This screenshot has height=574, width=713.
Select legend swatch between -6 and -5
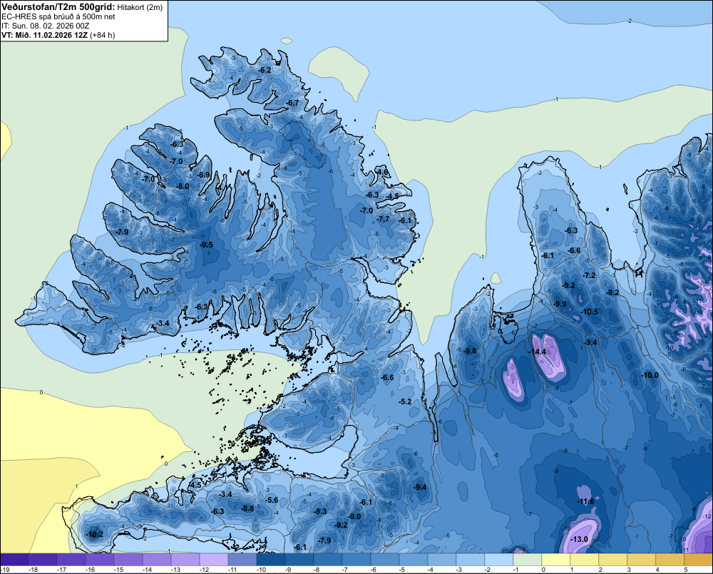tap(385, 560)
